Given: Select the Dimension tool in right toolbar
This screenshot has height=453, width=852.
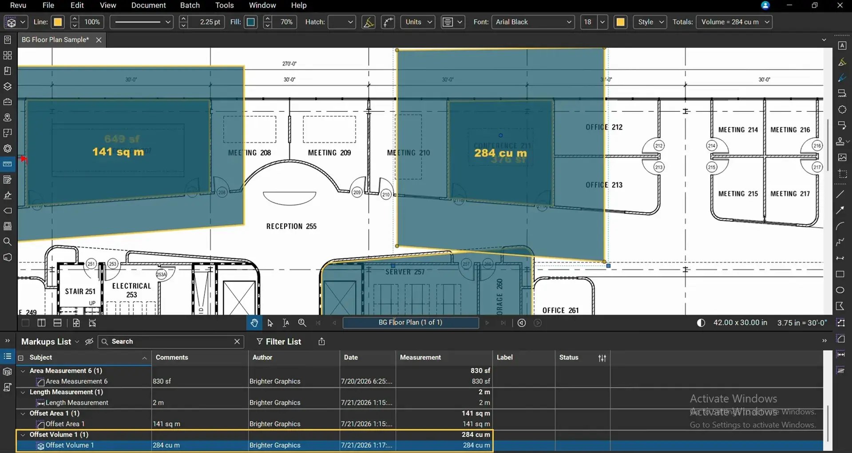Looking at the screenshot, I should coord(840,258).
